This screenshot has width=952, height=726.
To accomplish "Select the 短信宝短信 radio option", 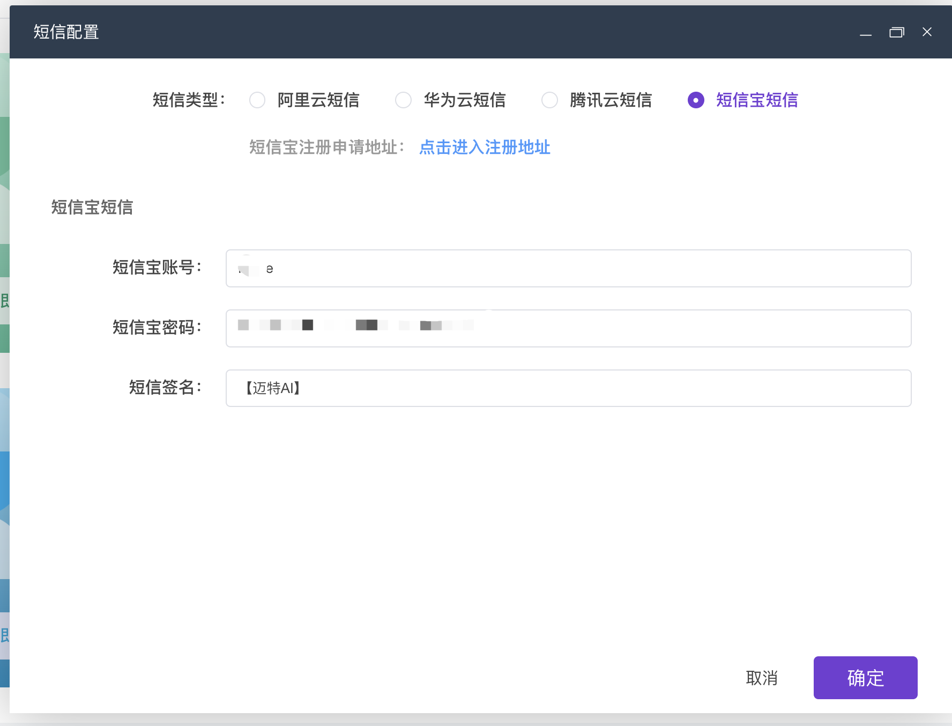I will click(x=695, y=100).
